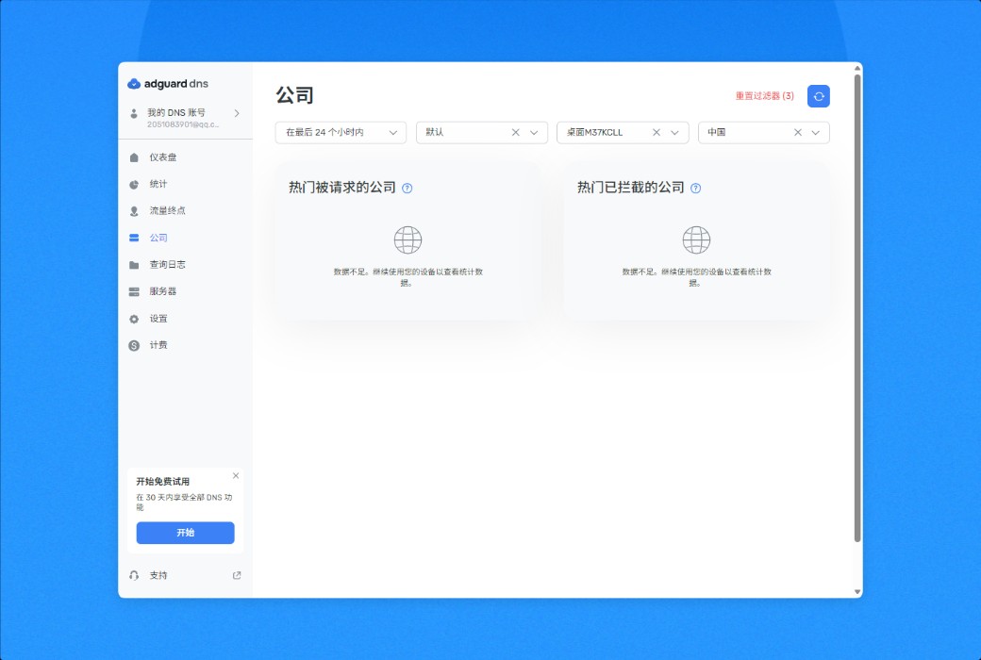Click the 流量终点 (Traffic endpoints) icon

tap(133, 210)
